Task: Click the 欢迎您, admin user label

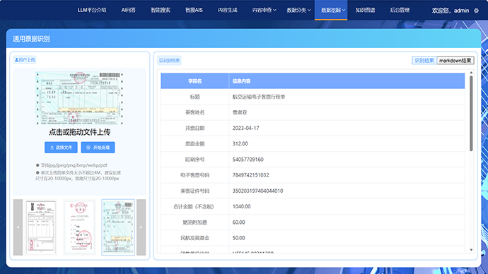Action: pyautogui.click(x=451, y=11)
